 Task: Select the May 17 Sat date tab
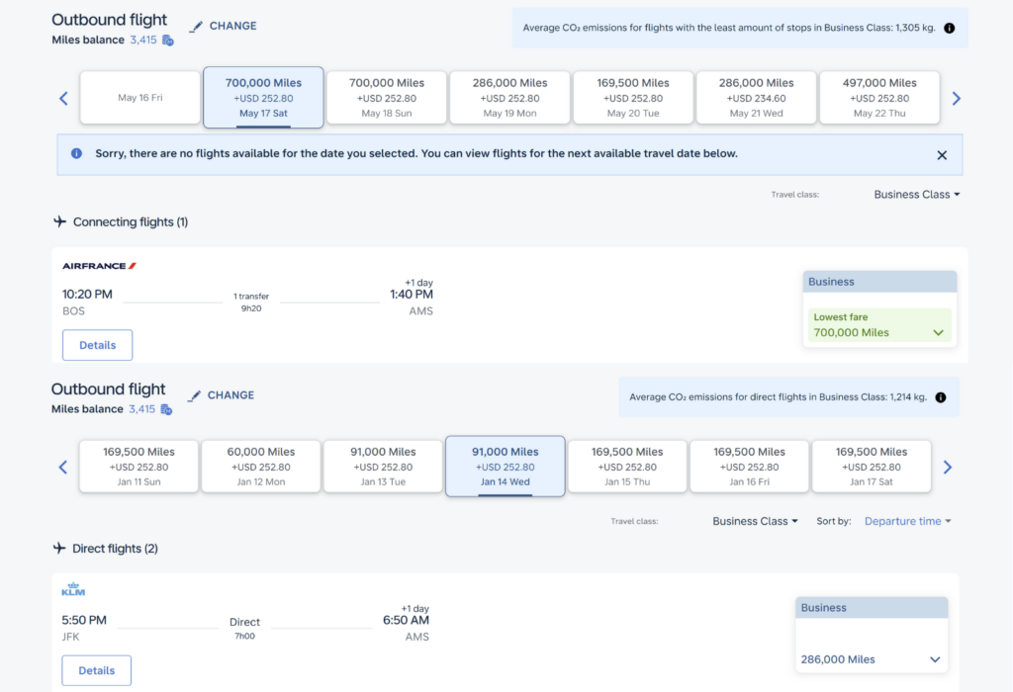(x=263, y=98)
